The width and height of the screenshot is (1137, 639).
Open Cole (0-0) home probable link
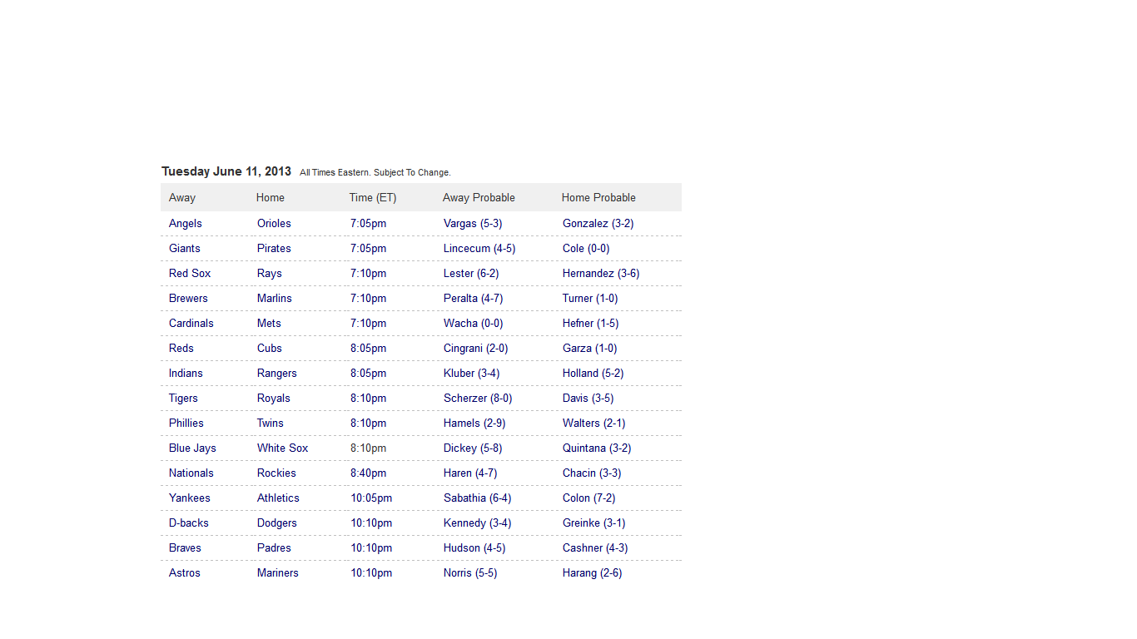pos(586,248)
